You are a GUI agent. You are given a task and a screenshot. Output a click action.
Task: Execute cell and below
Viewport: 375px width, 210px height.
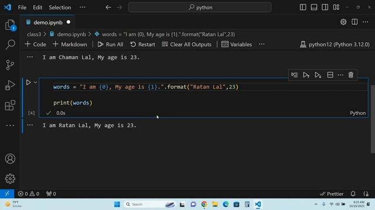pyautogui.click(x=318, y=75)
